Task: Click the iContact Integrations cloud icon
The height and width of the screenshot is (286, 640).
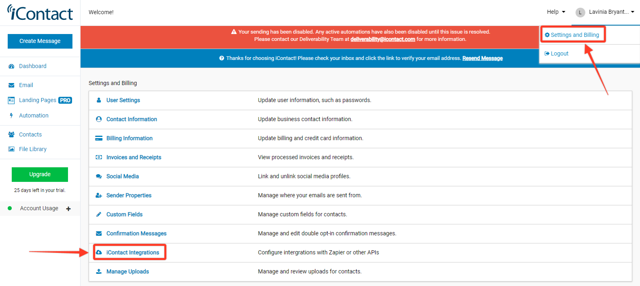Action: pos(99,252)
